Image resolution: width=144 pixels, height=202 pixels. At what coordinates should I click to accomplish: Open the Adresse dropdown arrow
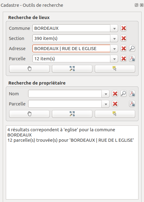point(114,49)
